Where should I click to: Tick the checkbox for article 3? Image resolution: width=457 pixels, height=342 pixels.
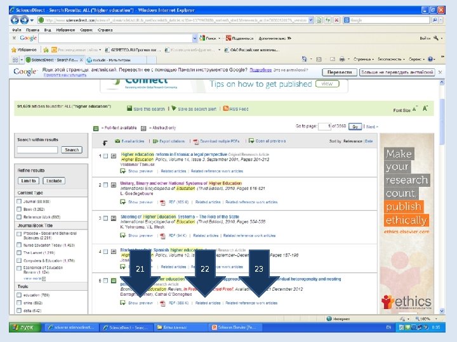click(x=105, y=218)
